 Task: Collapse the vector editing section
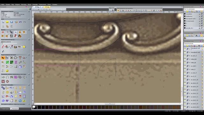tap(29, 55)
